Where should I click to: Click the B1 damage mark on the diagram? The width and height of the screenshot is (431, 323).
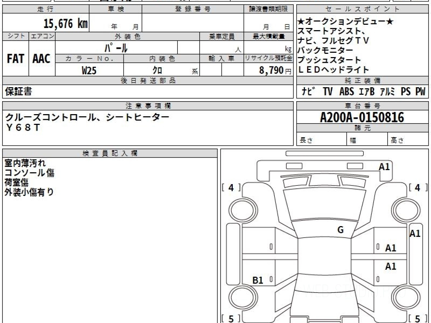click(x=258, y=280)
